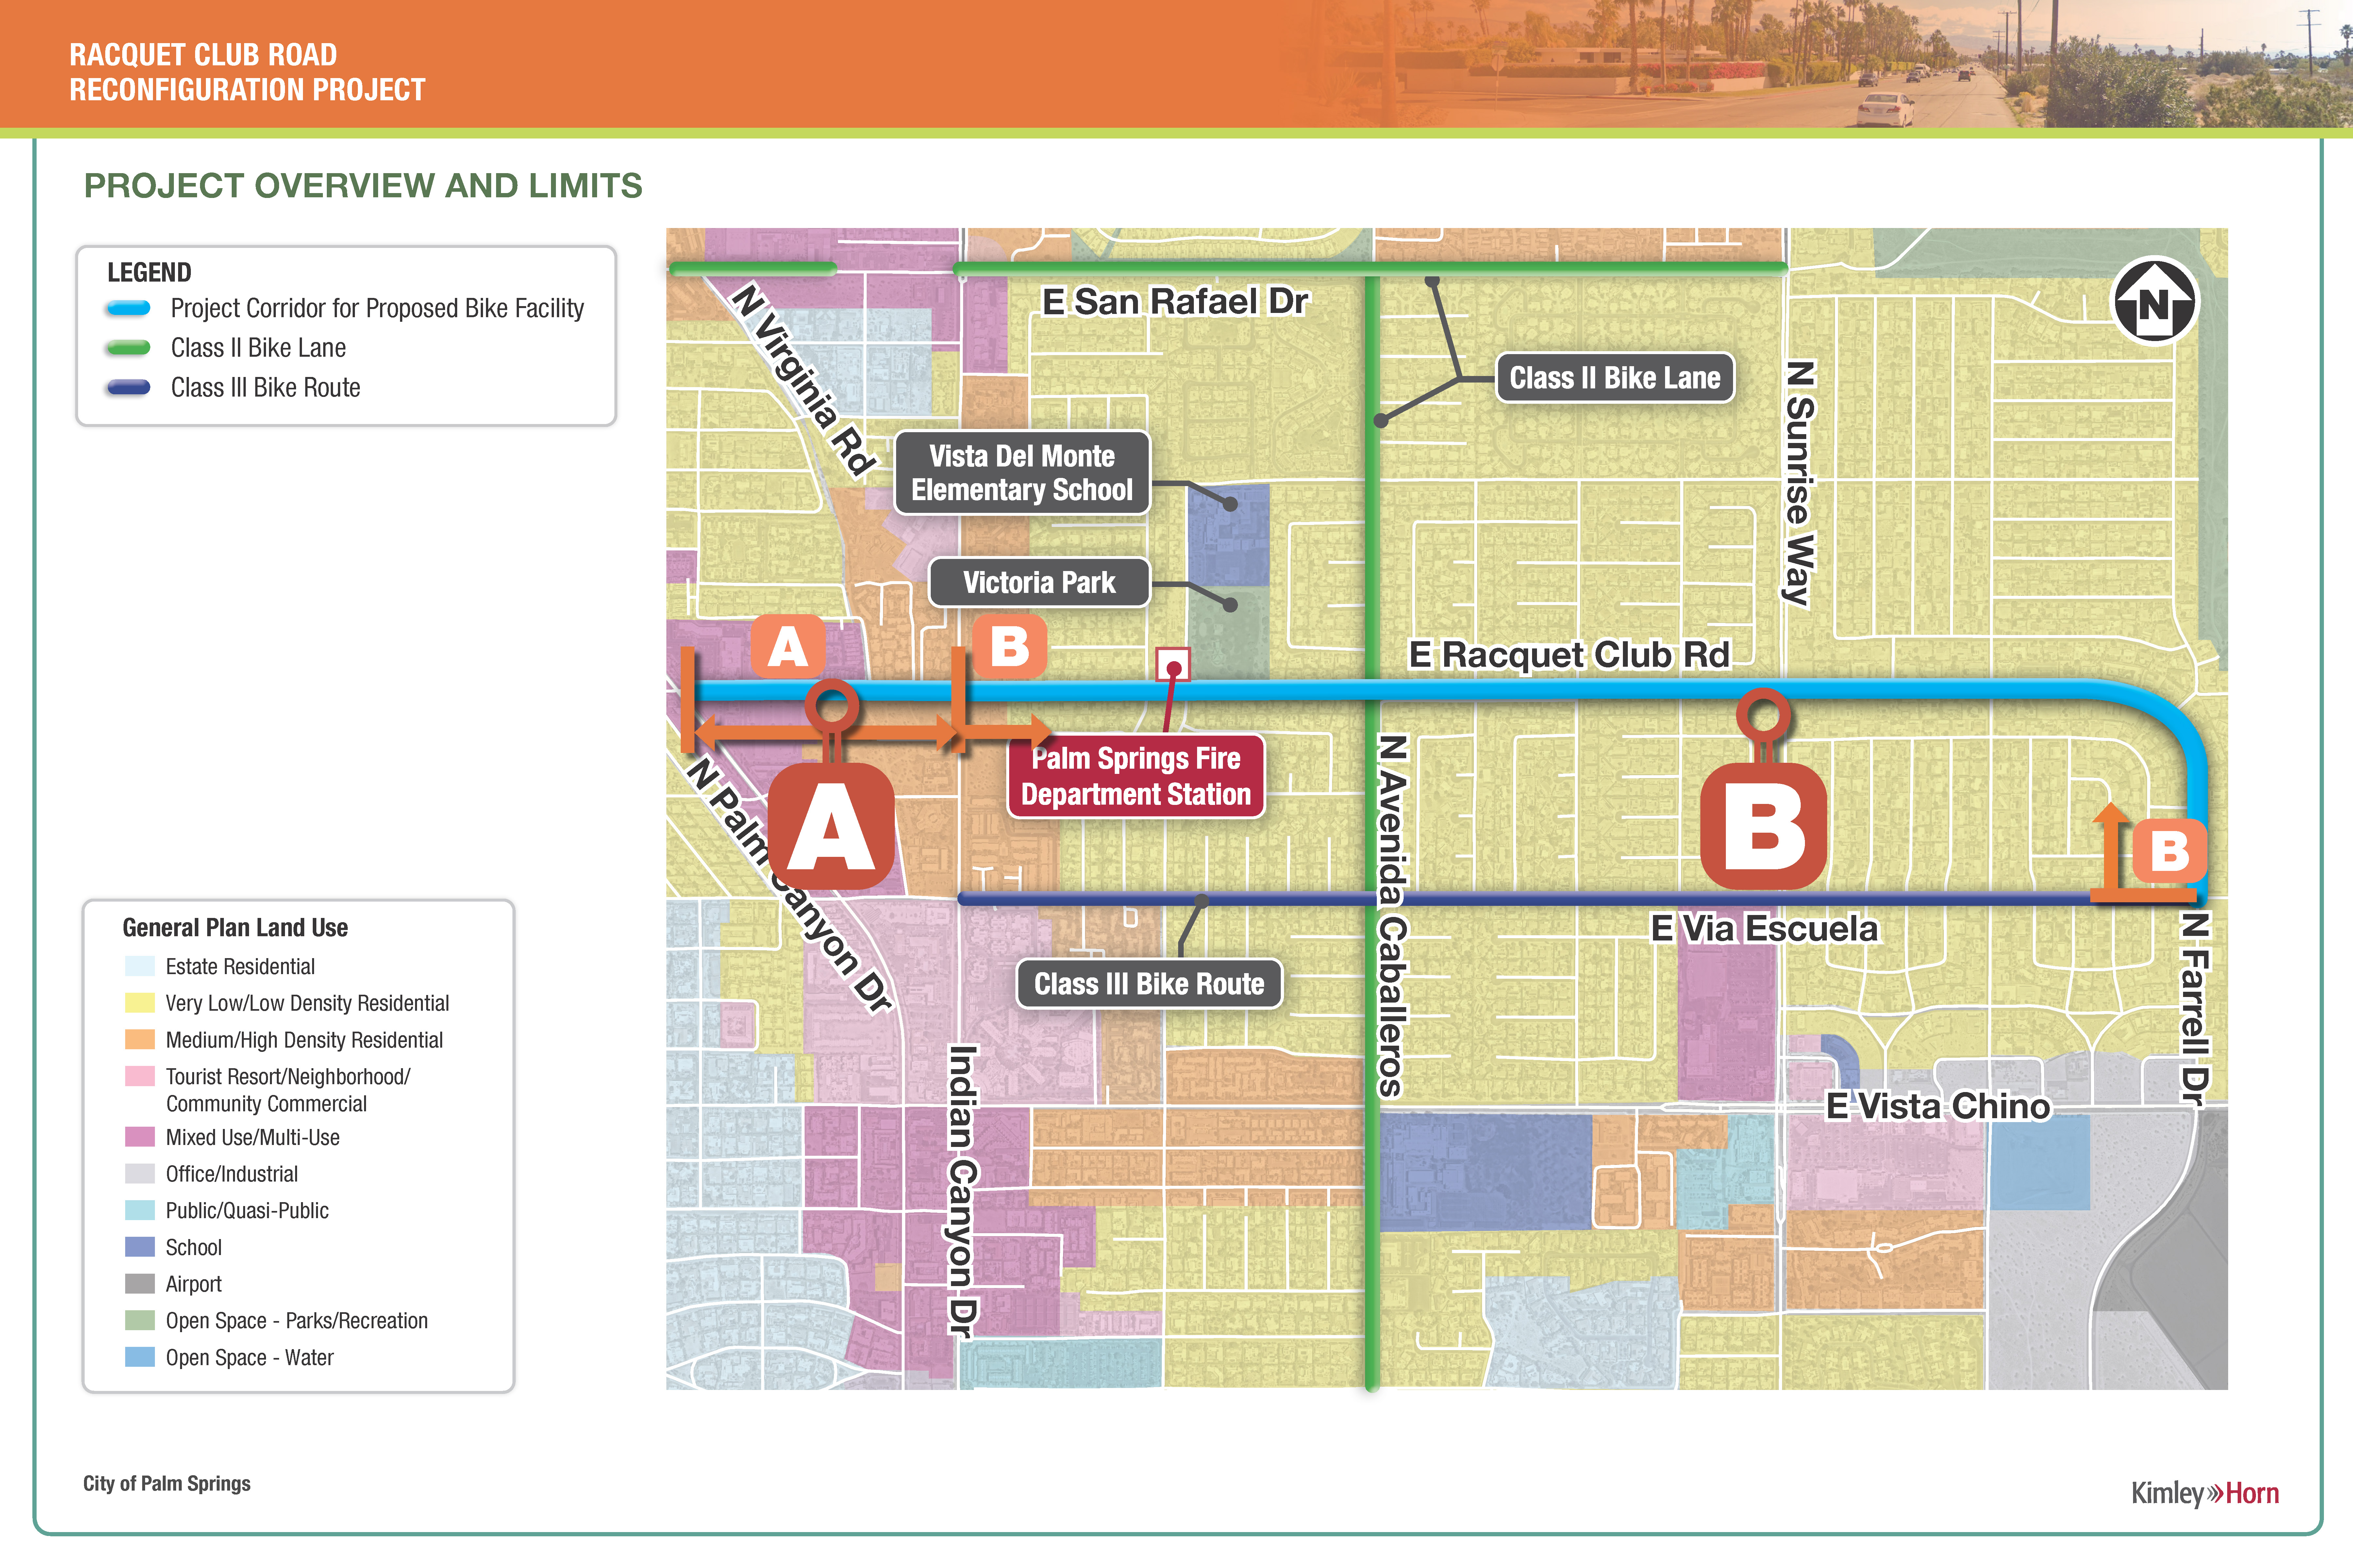2353x1568 pixels.
Task: Click the "City of Palm Springs" footer text
Action: click(167, 1484)
